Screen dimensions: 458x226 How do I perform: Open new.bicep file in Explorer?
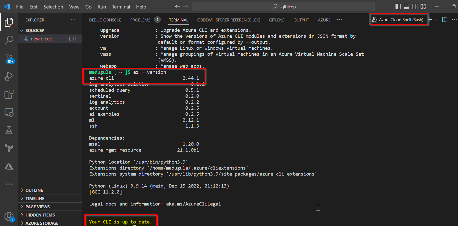click(50, 39)
